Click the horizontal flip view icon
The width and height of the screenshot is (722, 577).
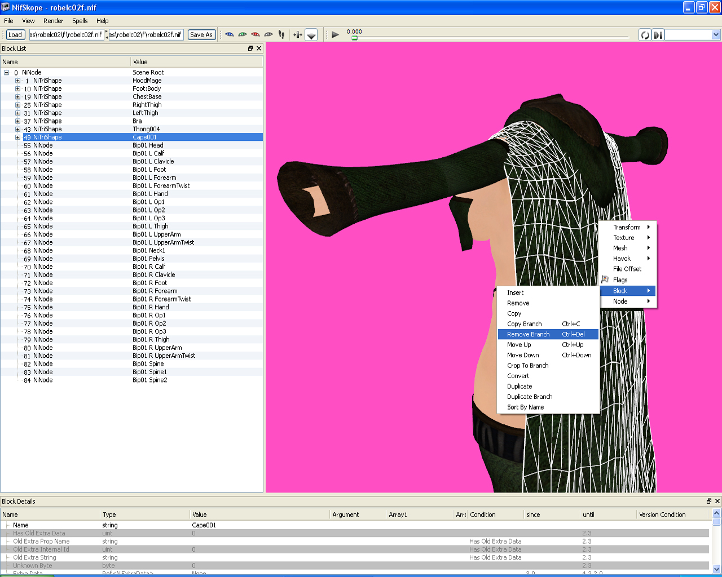click(x=298, y=35)
